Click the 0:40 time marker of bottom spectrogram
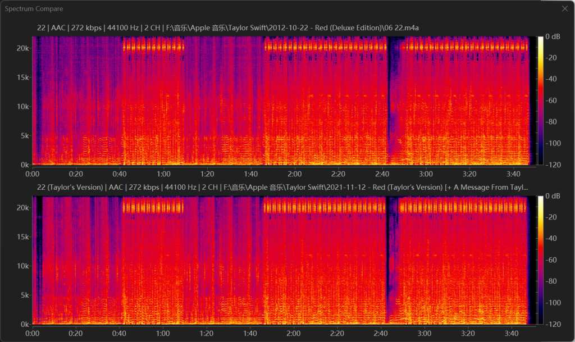 tap(119, 334)
